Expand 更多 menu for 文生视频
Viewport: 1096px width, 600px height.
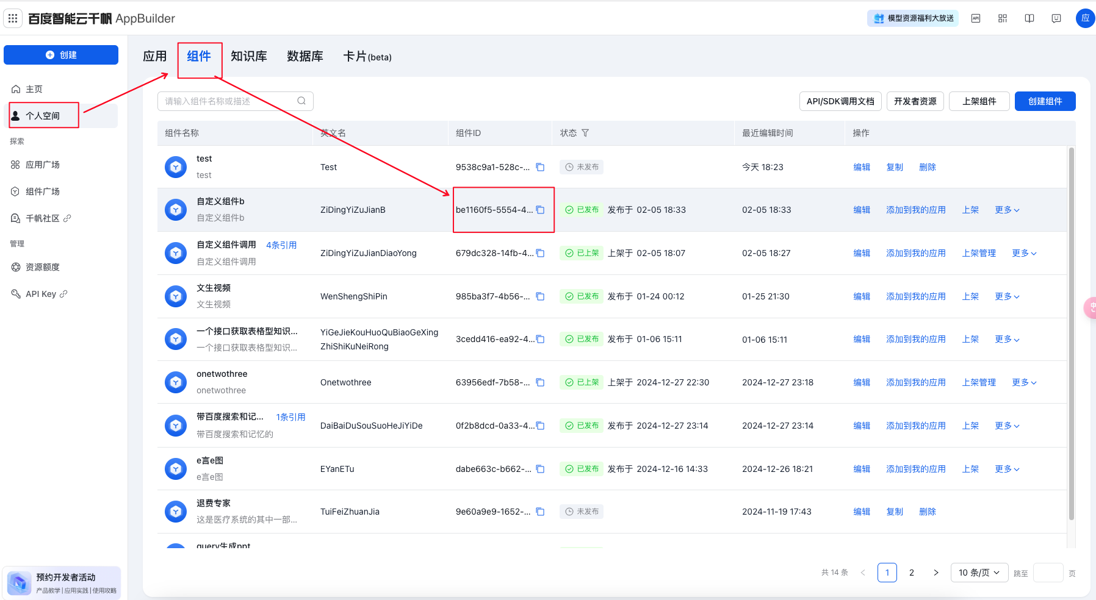pyautogui.click(x=1007, y=296)
